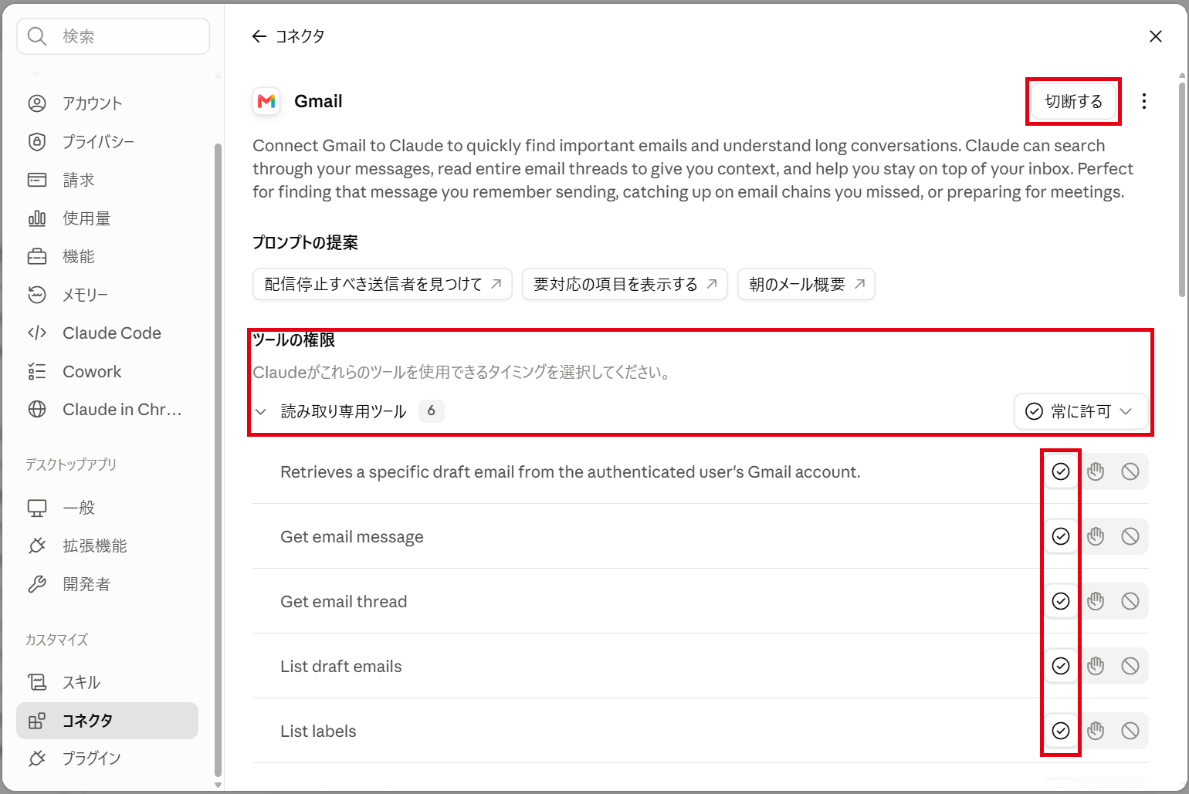Try the 要対応の項目を表示する prompt

(625, 284)
